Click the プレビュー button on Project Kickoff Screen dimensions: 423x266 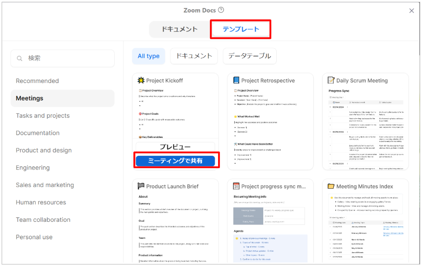(x=175, y=147)
